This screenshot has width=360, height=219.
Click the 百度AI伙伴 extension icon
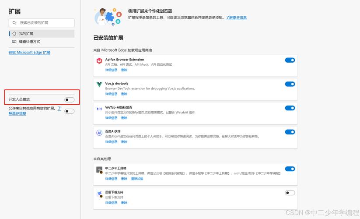99,133
